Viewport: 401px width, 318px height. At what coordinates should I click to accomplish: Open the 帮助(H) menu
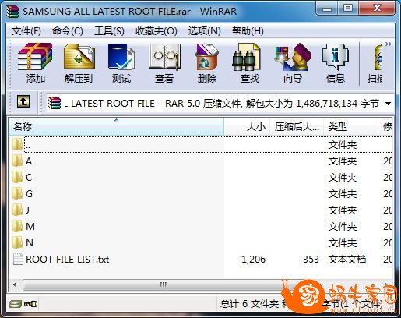[248, 31]
